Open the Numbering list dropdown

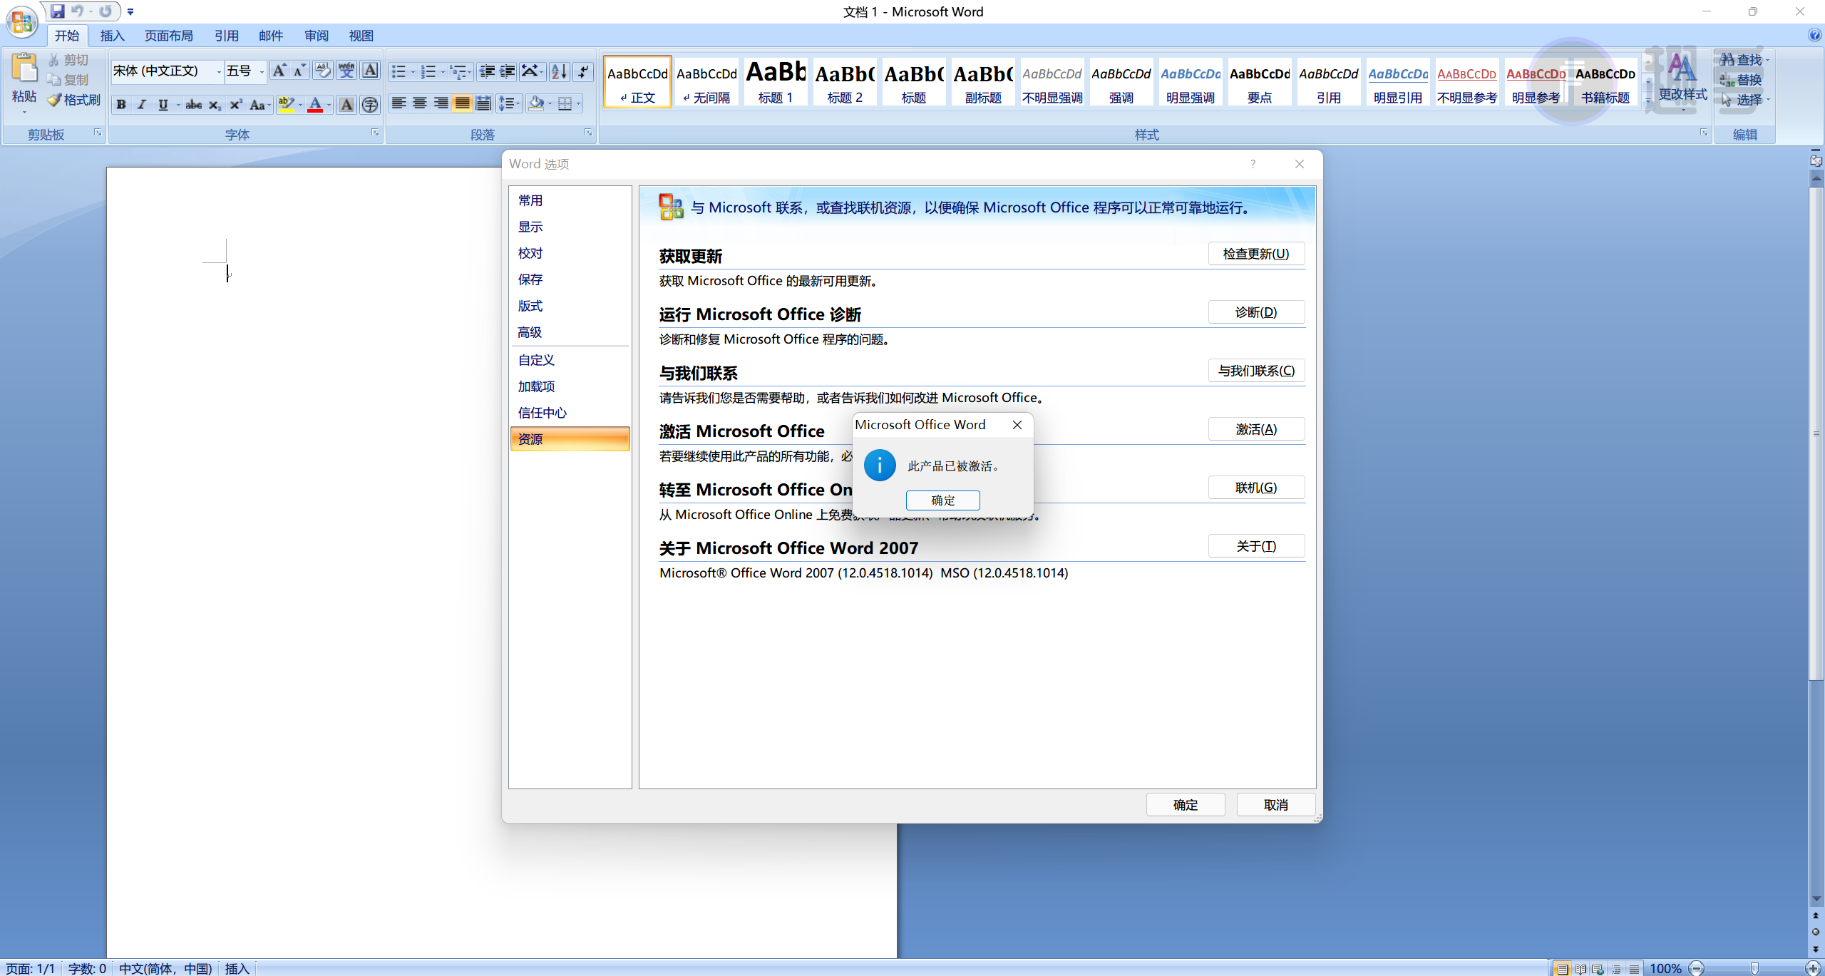(443, 71)
